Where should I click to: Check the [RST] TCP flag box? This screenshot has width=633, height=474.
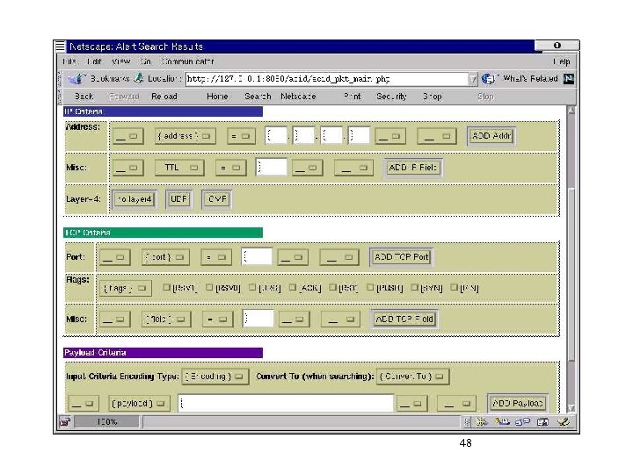coord(332,287)
